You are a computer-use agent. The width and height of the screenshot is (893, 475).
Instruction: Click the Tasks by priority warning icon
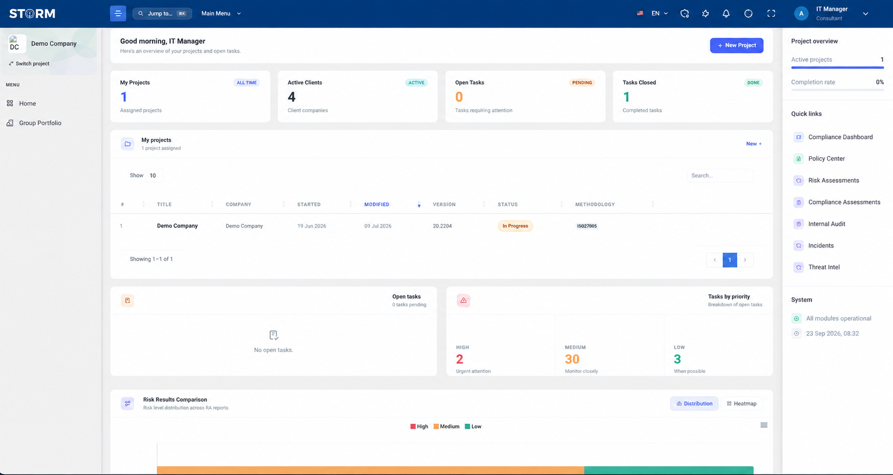[x=463, y=301]
